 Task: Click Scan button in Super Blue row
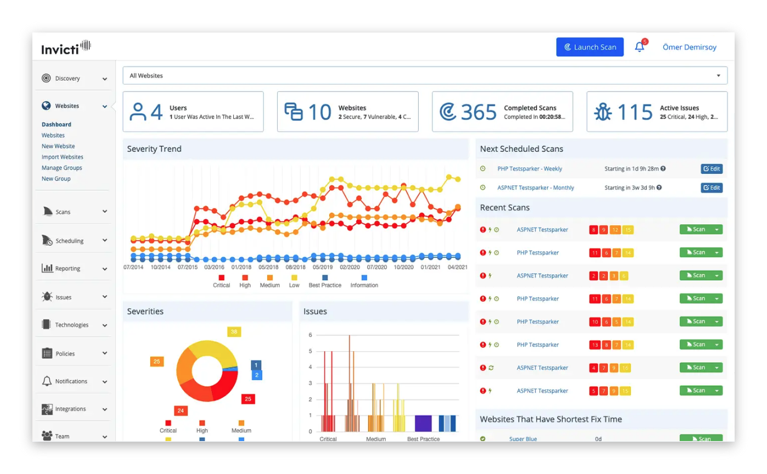click(x=701, y=438)
